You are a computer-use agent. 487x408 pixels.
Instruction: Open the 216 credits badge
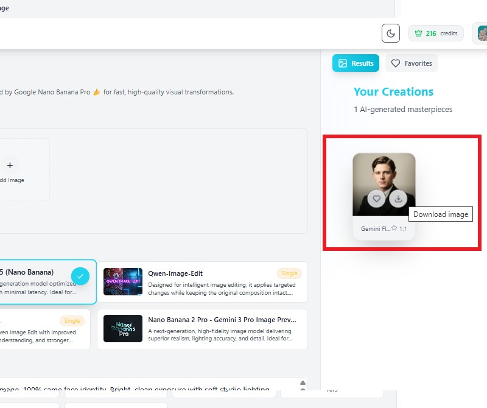point(435,33)
